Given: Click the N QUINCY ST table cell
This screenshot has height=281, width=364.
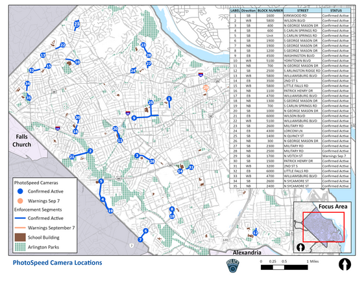Looking at the screenshot, I should (x=302, y=136).
